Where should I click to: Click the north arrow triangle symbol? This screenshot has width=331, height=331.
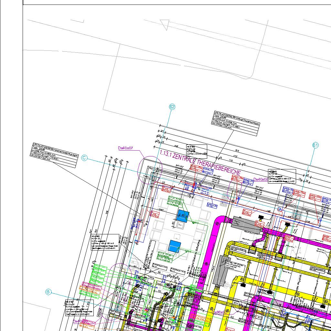pyautogui.click(x=165, y=25)
